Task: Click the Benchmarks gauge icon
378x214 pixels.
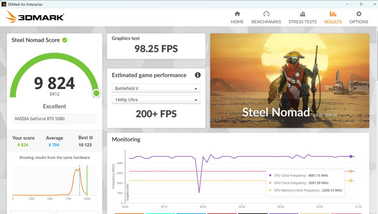Action: [266, 14]
